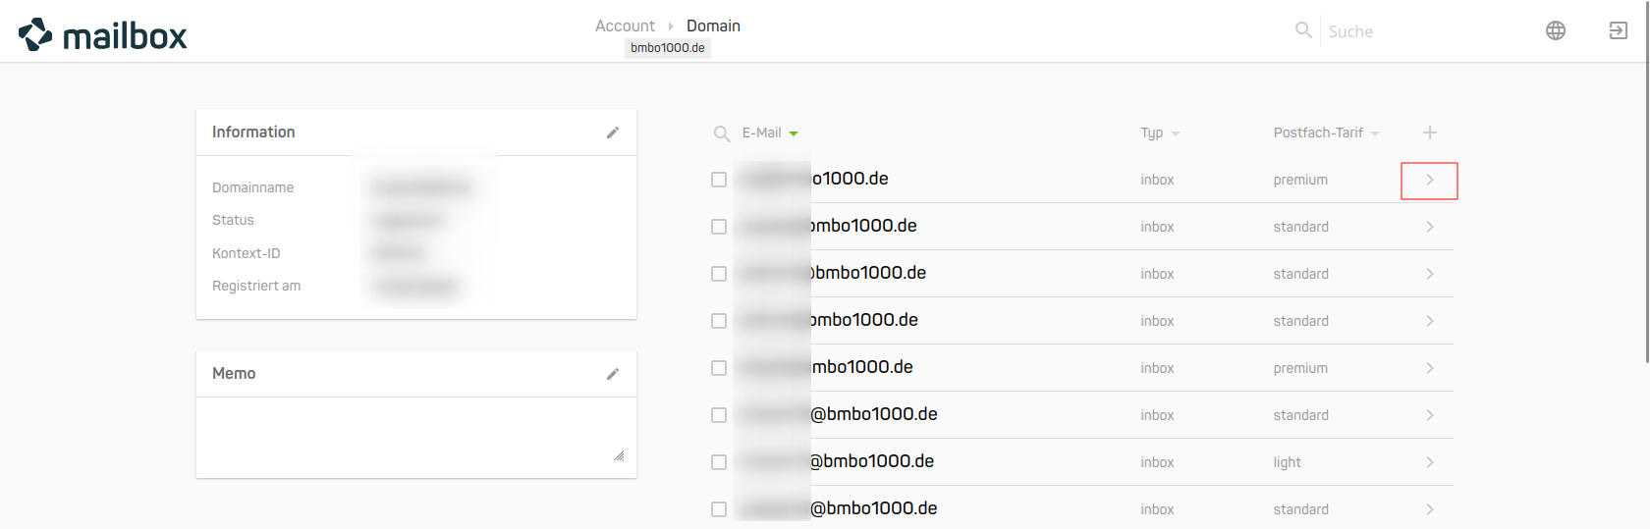
Task: Tick the checkbox for the light tariff mailbox
Action: pos(719,462)
